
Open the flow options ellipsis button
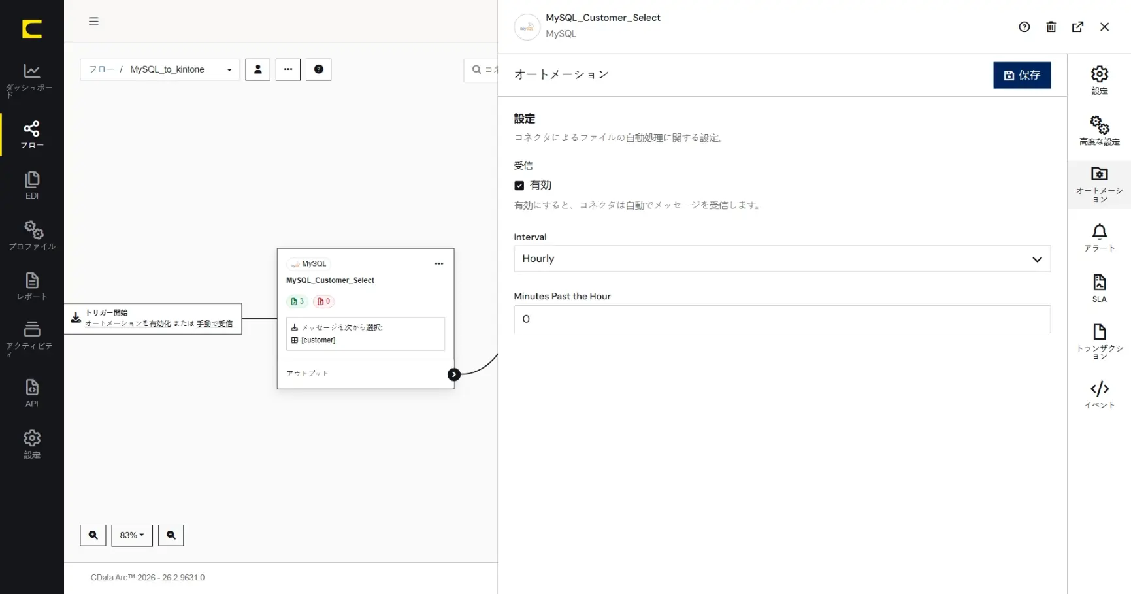[x=288, y=69]
